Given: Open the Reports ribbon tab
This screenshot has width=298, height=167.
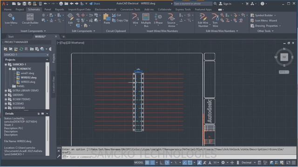Looking at the screenshot, I should point(60,9).
